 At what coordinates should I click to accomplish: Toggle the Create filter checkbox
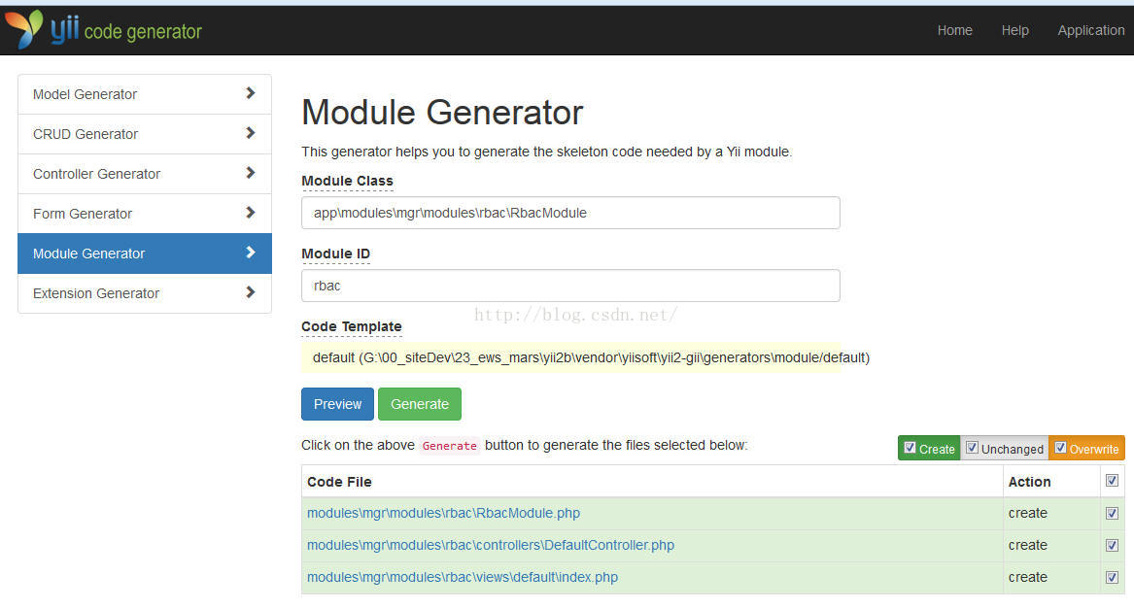tap(910, 448)
